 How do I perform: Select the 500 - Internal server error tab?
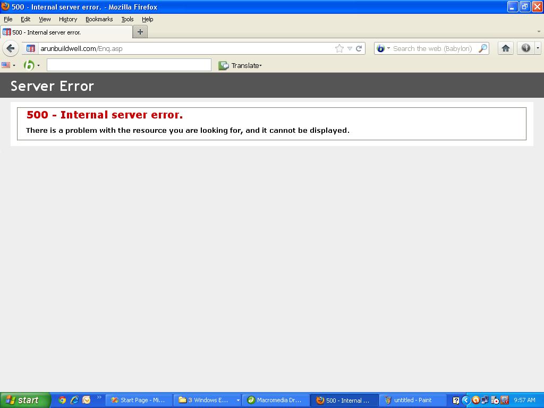click(47, 32)
